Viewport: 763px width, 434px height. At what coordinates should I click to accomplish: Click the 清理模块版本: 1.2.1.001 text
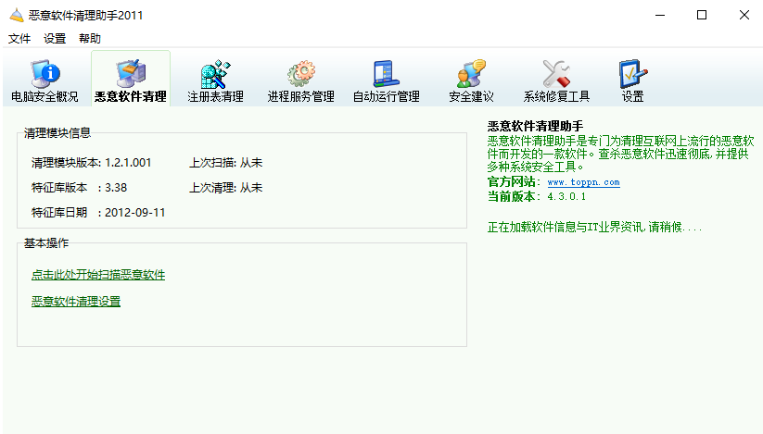click(x=92, y=163)
